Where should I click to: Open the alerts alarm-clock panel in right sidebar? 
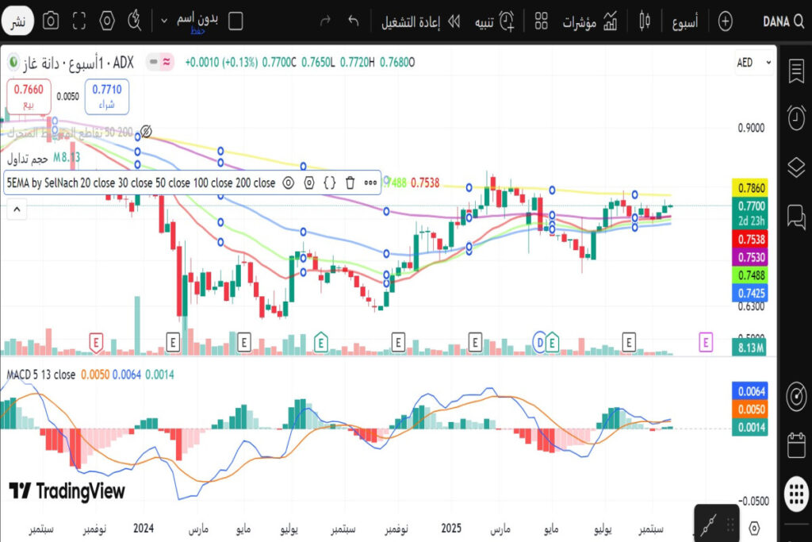click(x=795, y=117)
